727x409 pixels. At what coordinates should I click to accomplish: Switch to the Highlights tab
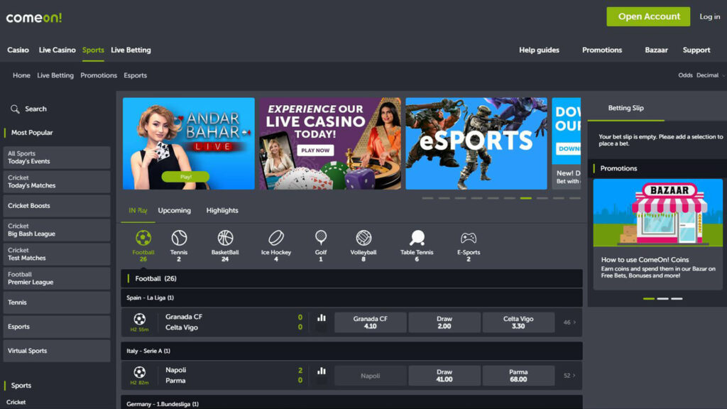point(222,210)
